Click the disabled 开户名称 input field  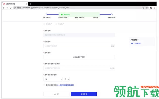(79, 35)
